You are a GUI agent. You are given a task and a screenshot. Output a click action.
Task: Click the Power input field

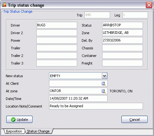[x=57, y=40]
